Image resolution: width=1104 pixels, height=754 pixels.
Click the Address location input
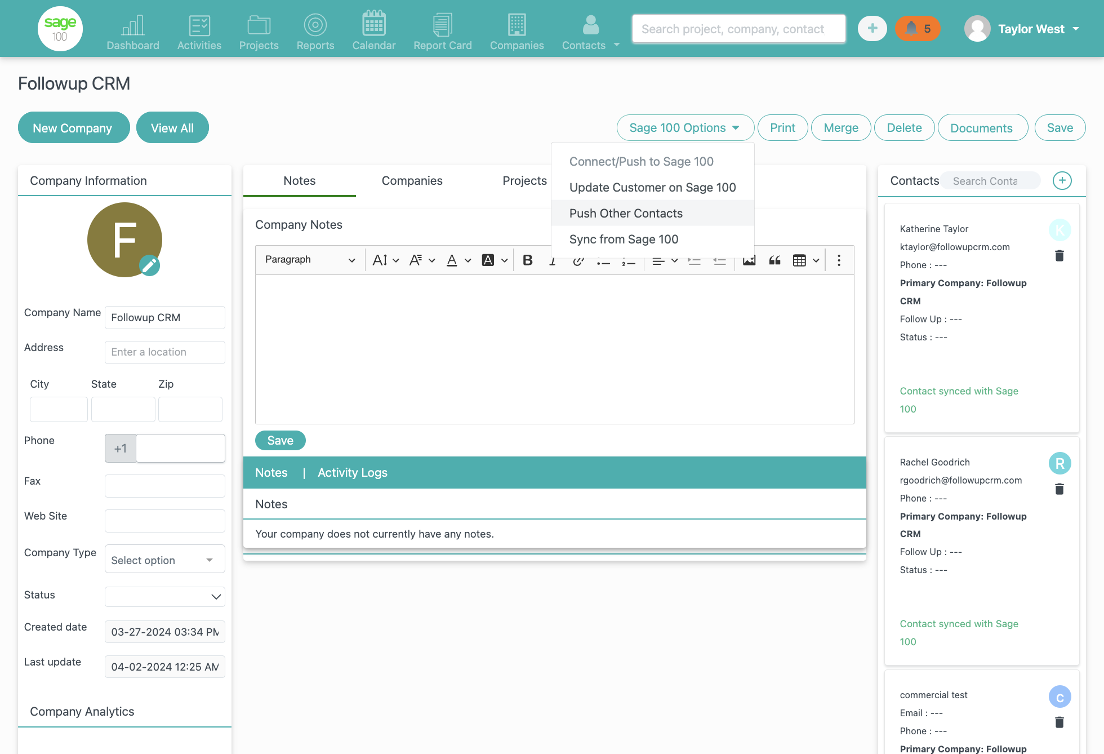coord(165,352)
